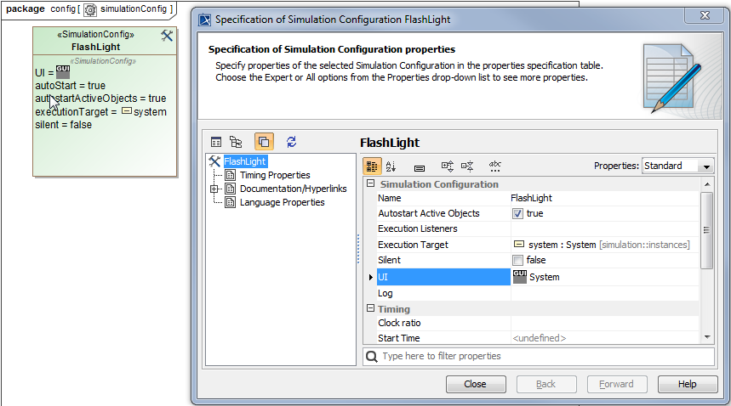Click the Documentation/Hyperlinks page icon
The width and height of the screenshot is (731, 406).
(230, 189)
